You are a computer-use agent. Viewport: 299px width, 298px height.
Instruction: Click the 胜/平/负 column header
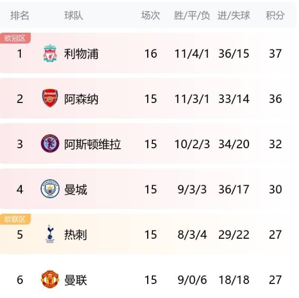(x=192, y=15)
